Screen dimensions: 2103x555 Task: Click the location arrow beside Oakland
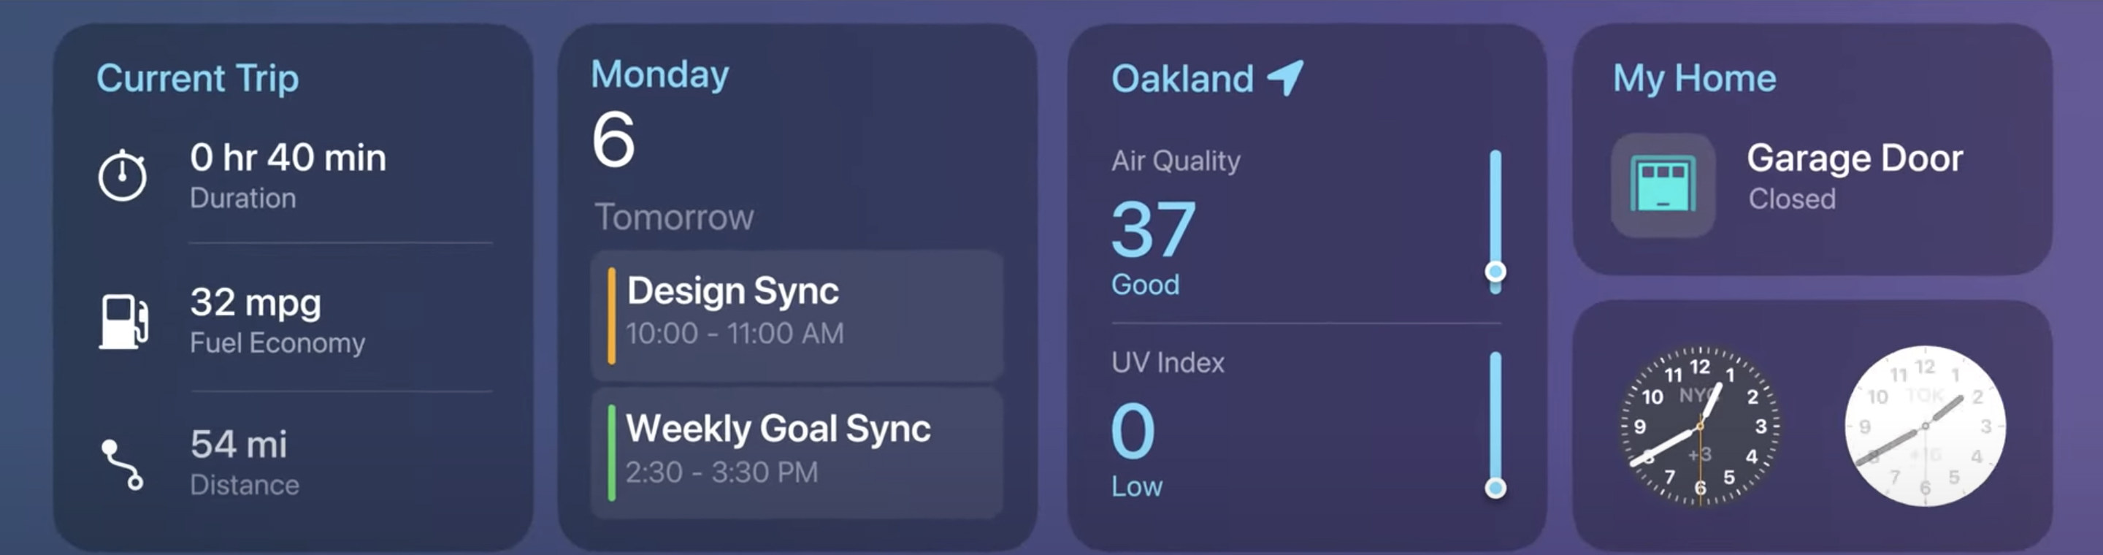pyautogui.click(x=1285, y=78)
